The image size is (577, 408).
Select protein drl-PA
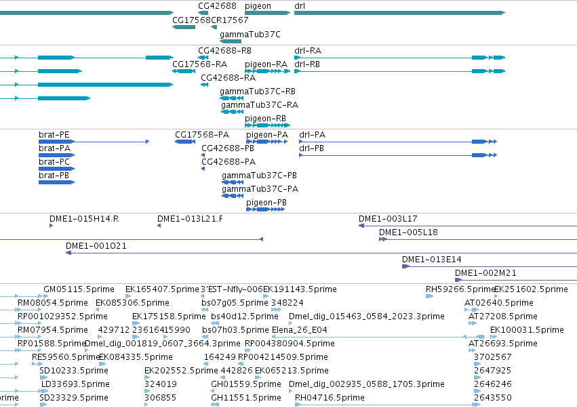312,135
